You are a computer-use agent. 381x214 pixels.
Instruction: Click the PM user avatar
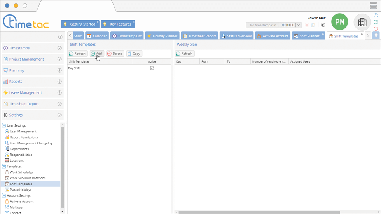[x=339, y=22]
